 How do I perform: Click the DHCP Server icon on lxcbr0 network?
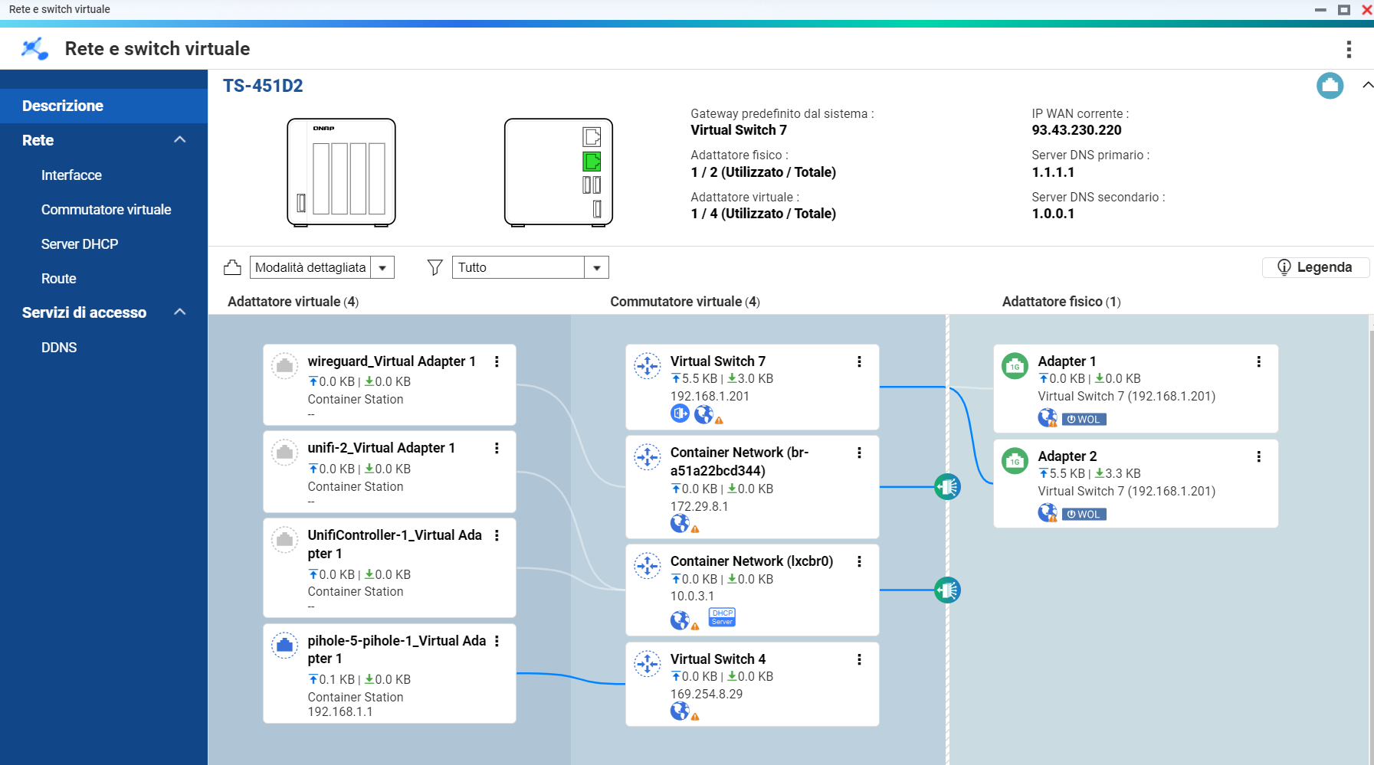[x=722, y=617]
